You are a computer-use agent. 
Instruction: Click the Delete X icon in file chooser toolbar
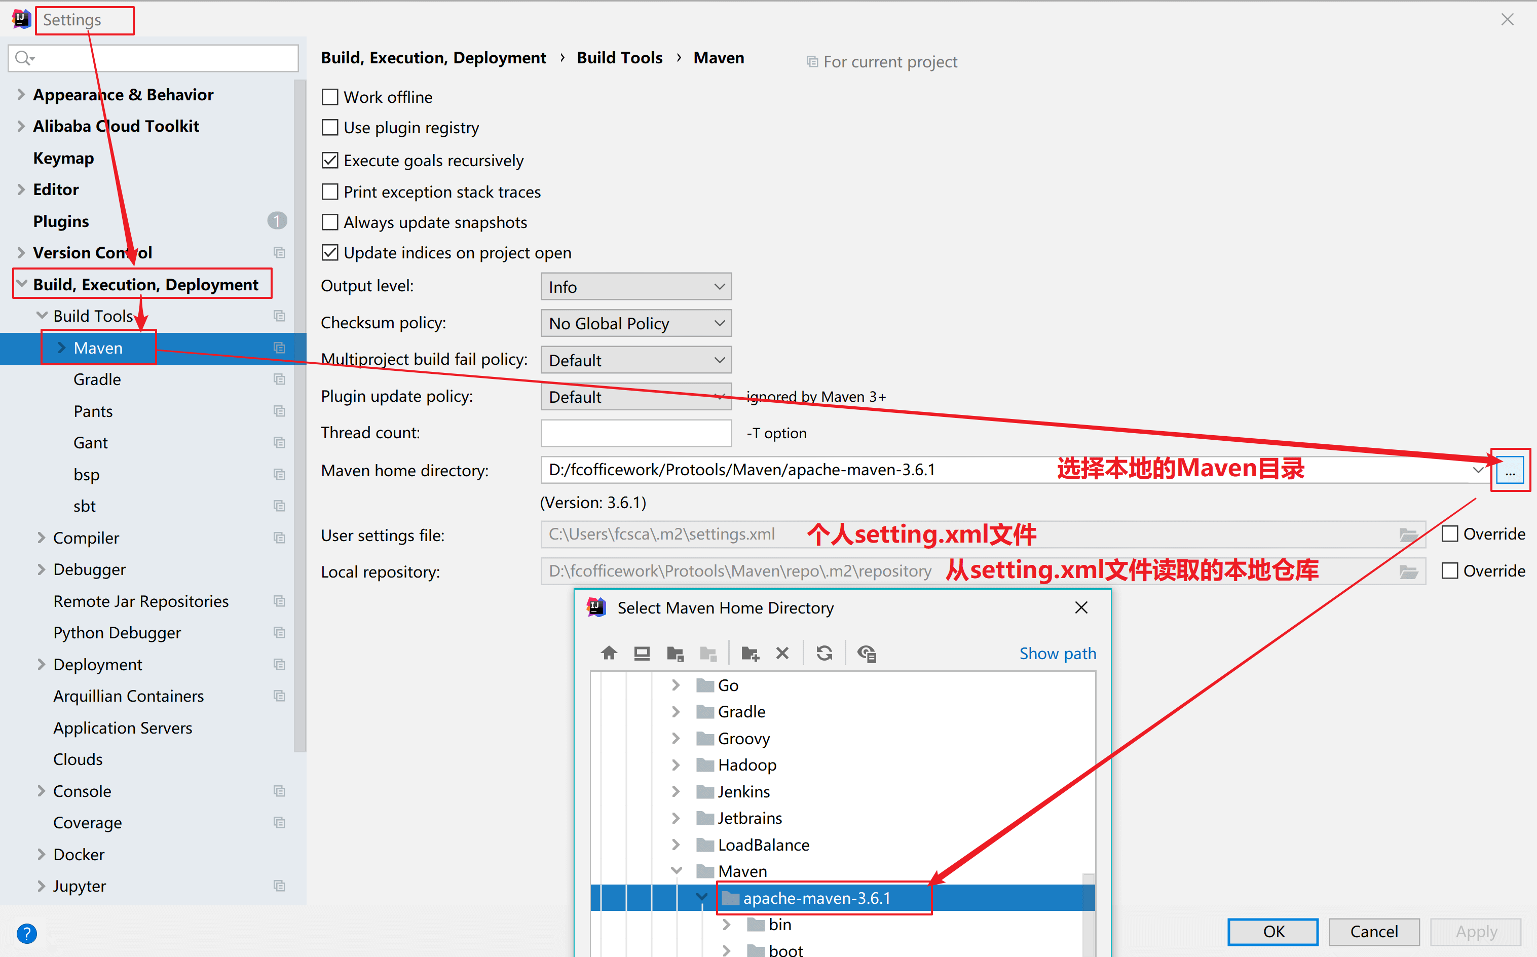point(782,653)
